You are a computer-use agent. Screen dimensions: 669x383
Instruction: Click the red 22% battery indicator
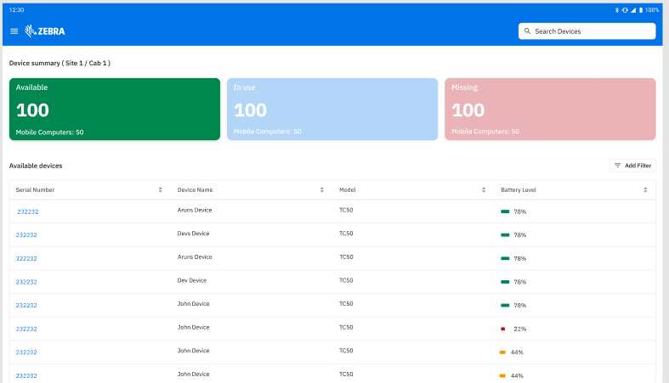tap(503, 329)
